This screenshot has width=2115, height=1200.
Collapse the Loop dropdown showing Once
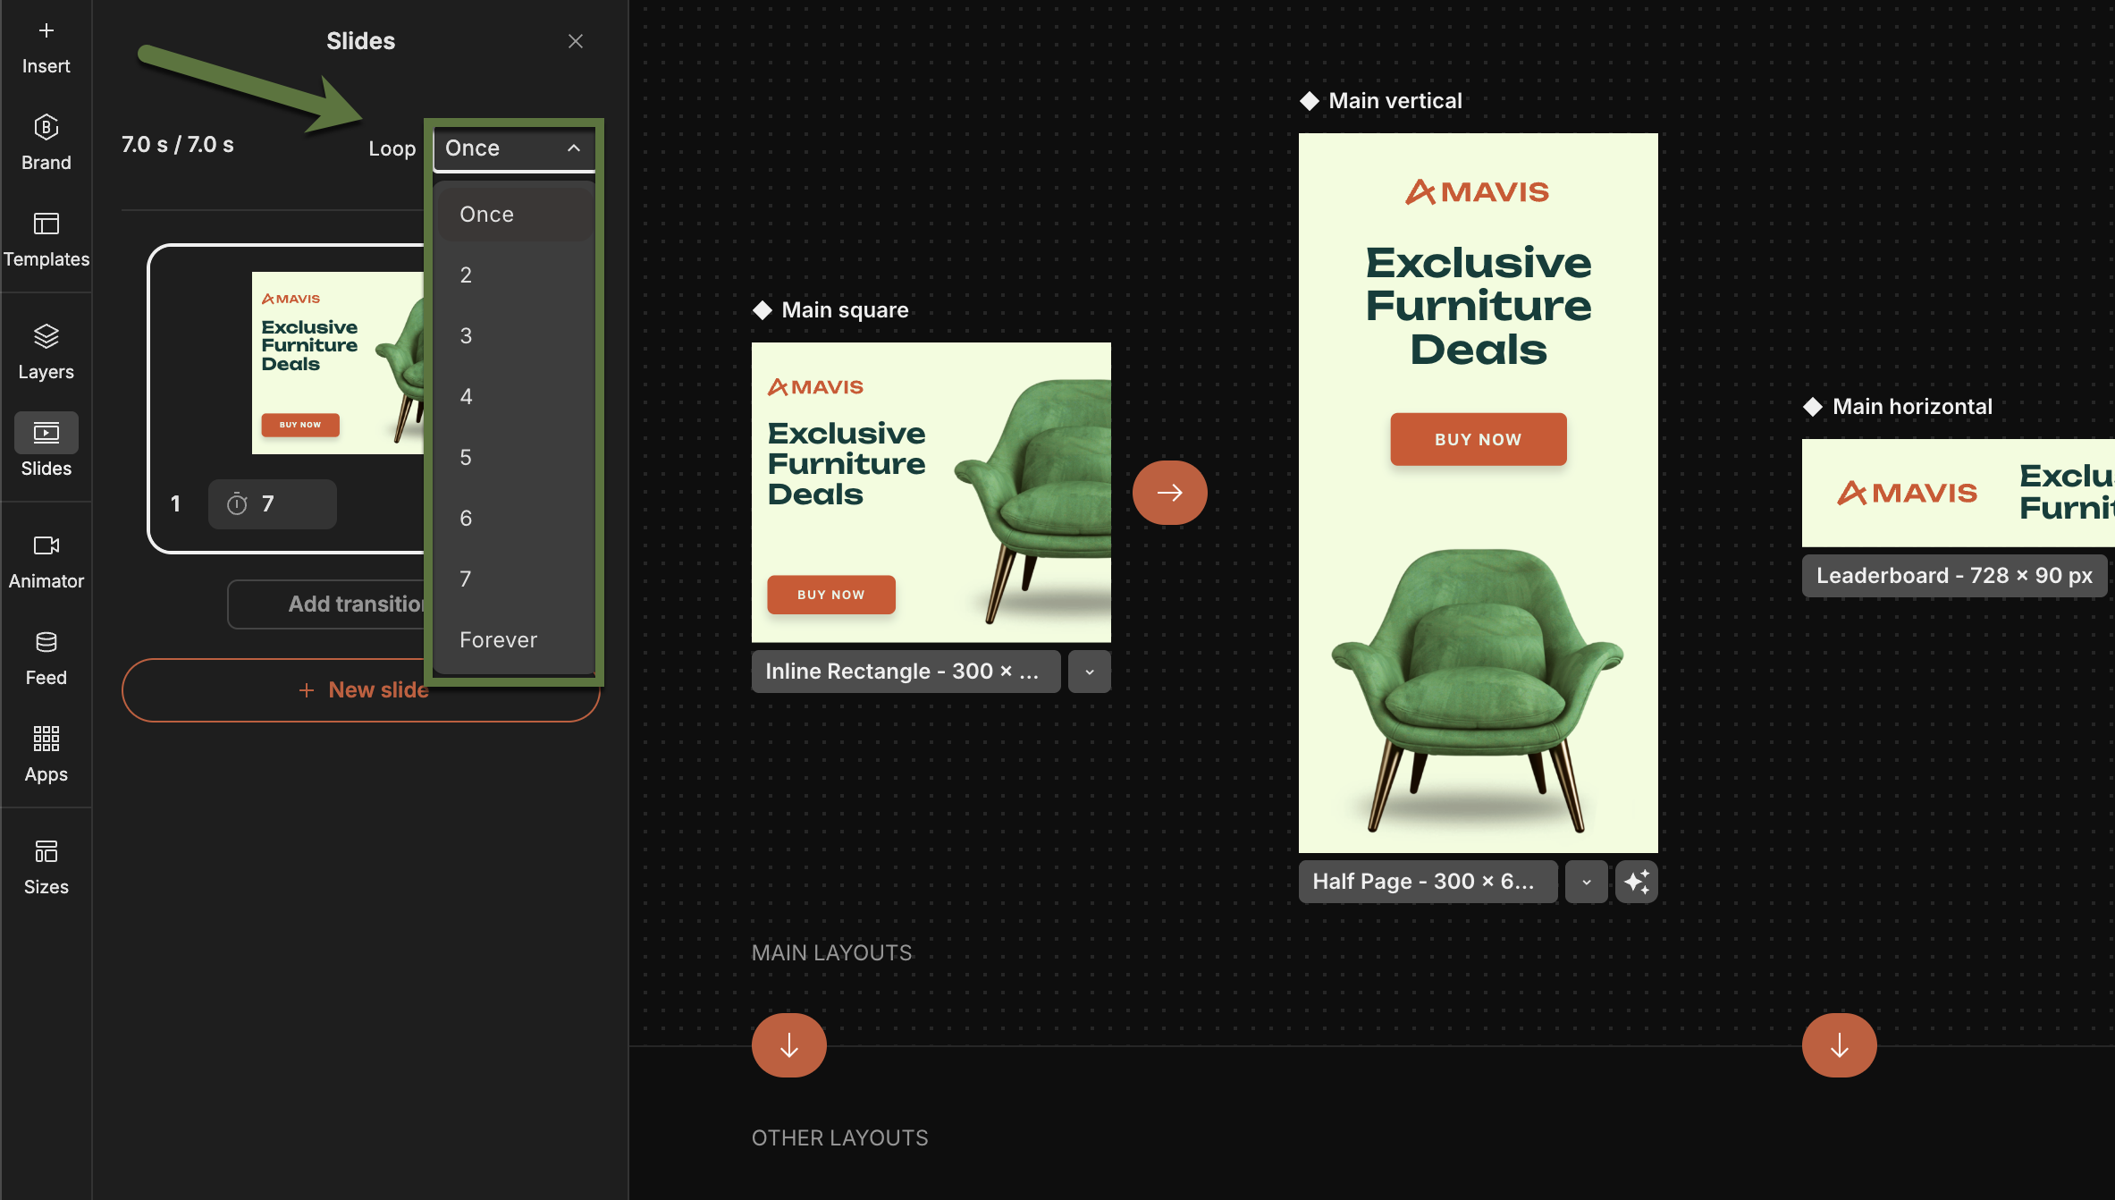pos(513,148)
